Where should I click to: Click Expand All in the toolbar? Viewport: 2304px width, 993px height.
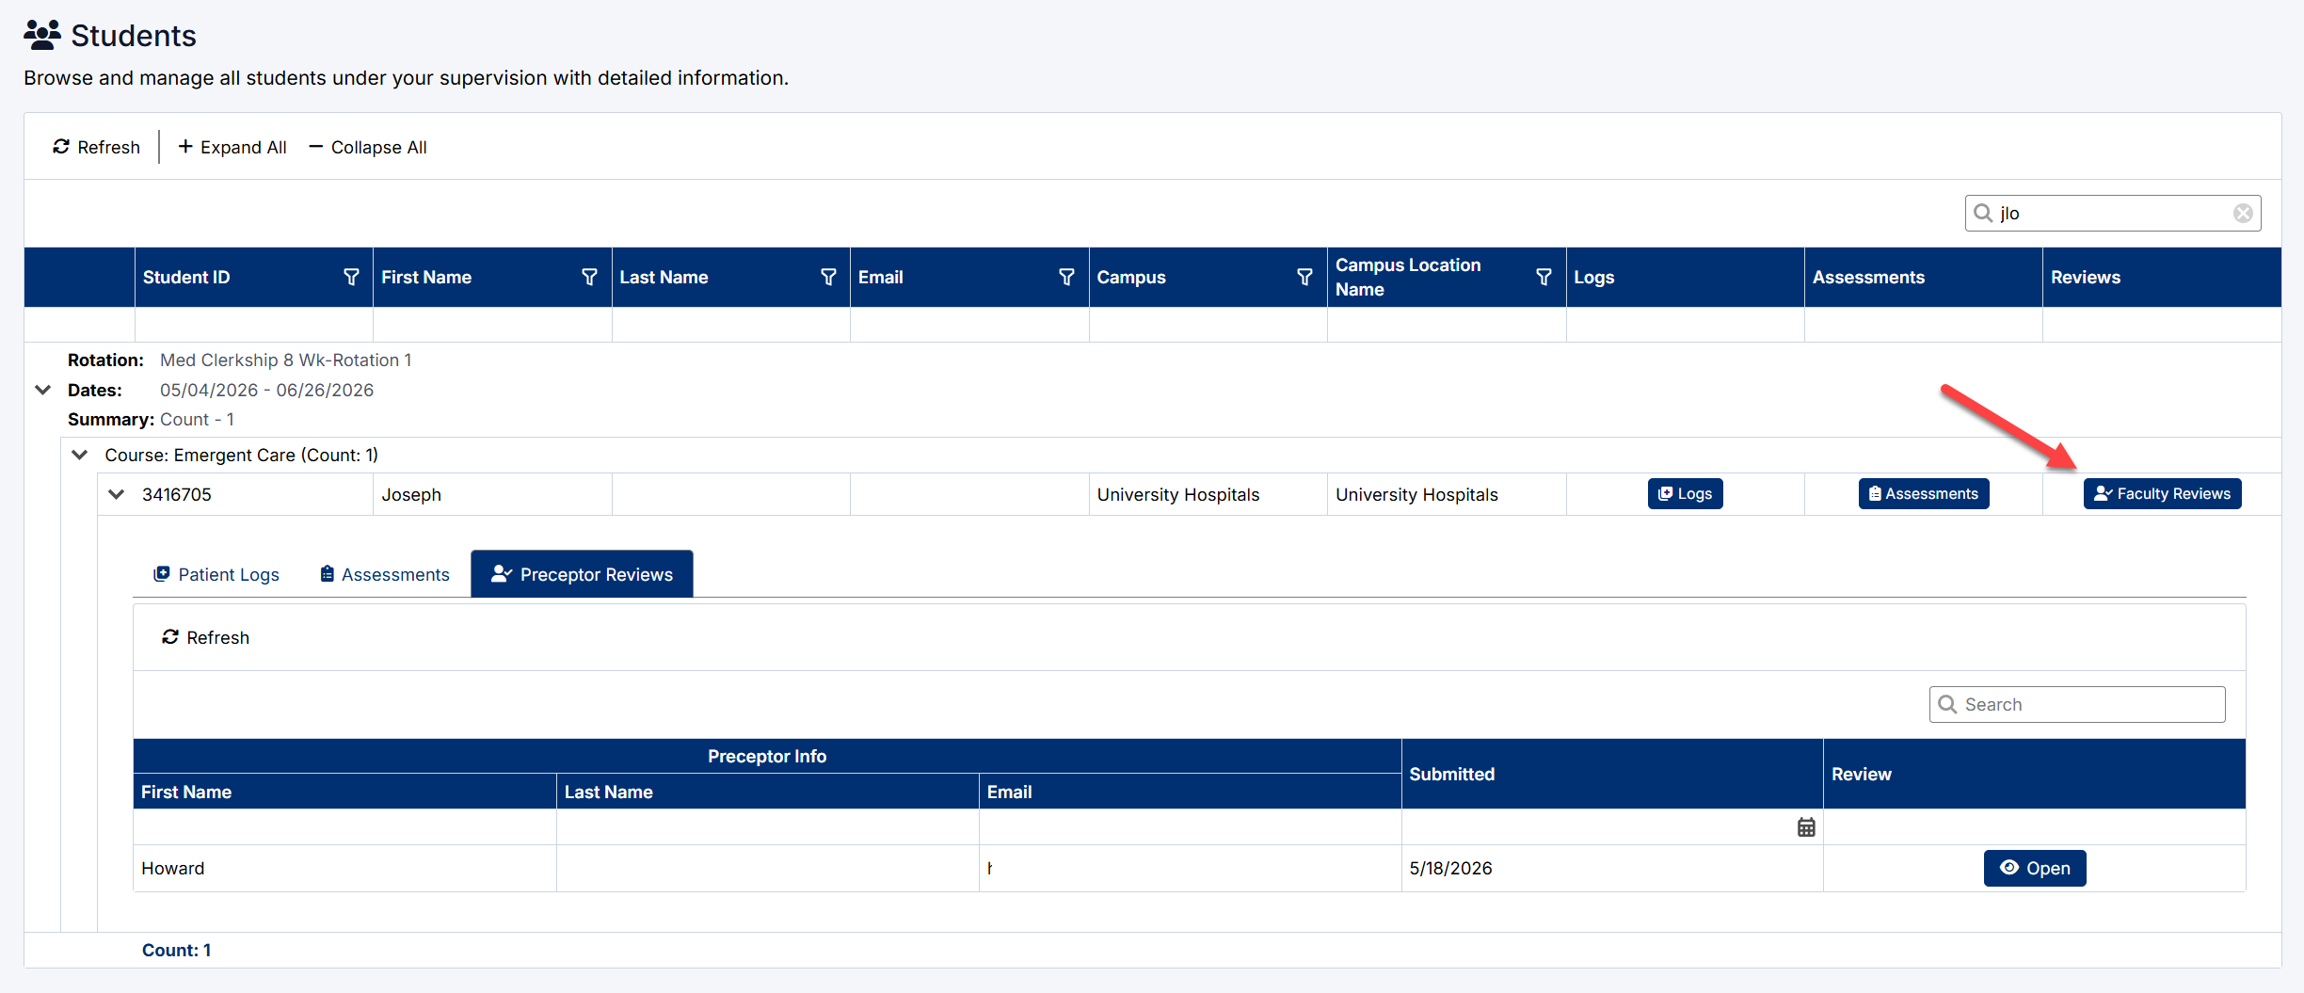click(x=232, y=147)
